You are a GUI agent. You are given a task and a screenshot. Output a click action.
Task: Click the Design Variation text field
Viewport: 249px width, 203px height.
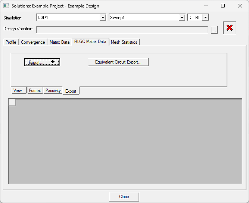(122, 30)
